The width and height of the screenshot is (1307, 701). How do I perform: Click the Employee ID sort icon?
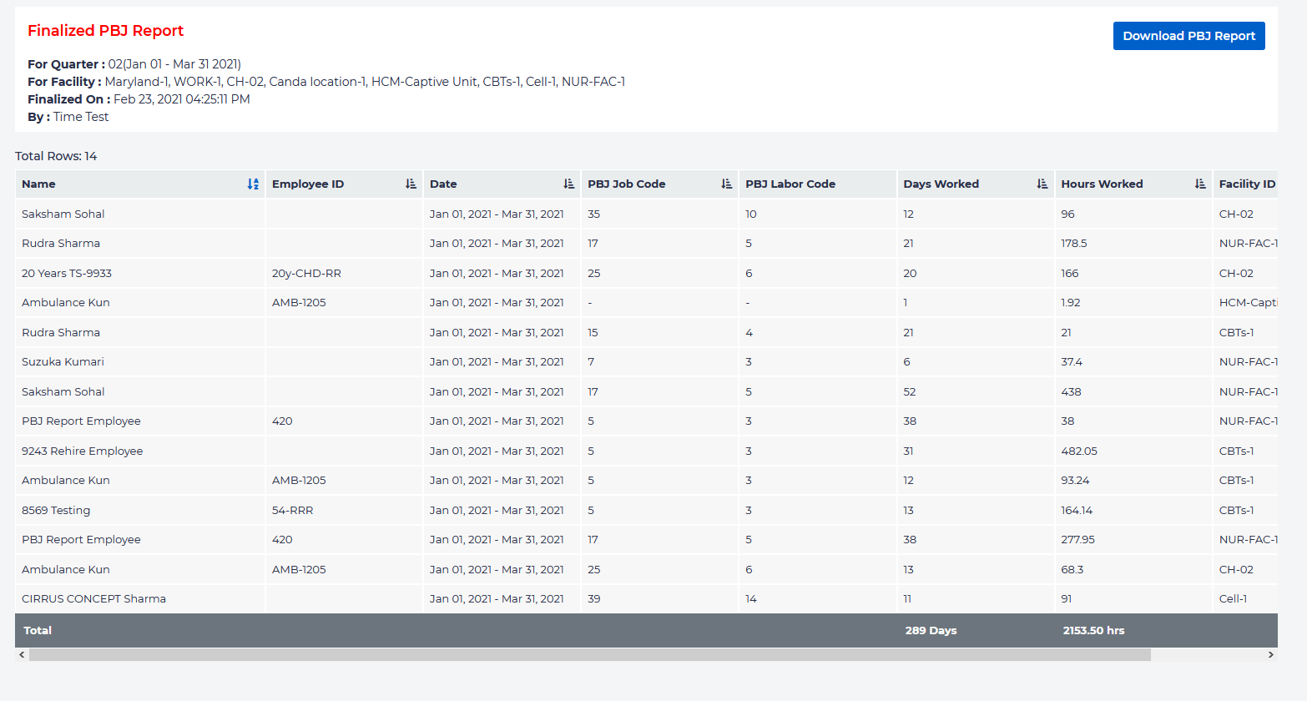click(411, 184)
